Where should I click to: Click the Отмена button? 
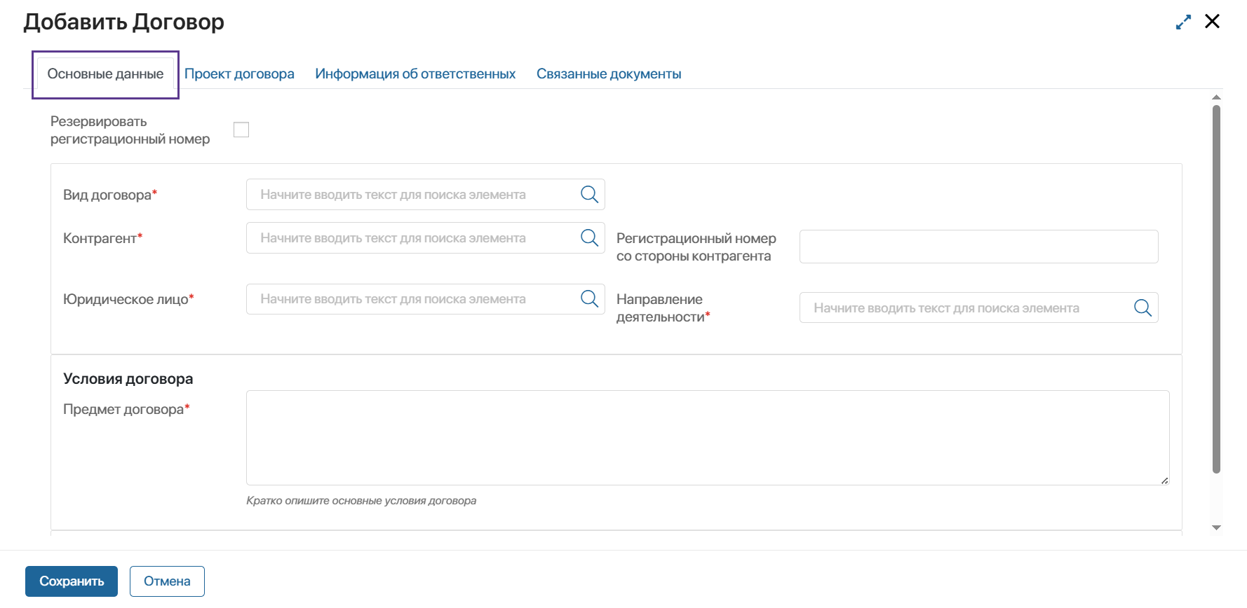pyautogui.click(x=167, y=581)
